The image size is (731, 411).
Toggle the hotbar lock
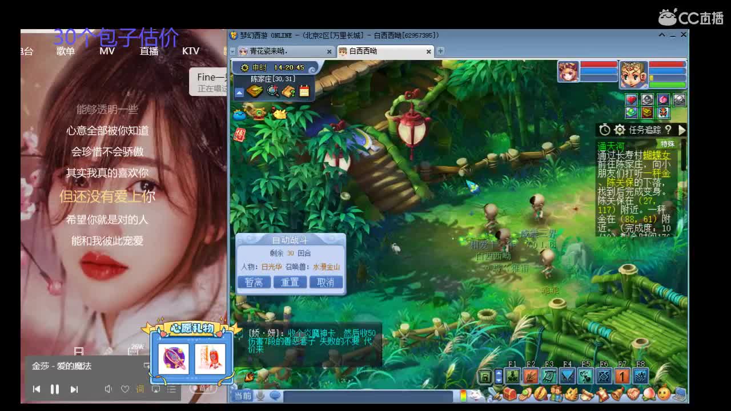484,376
